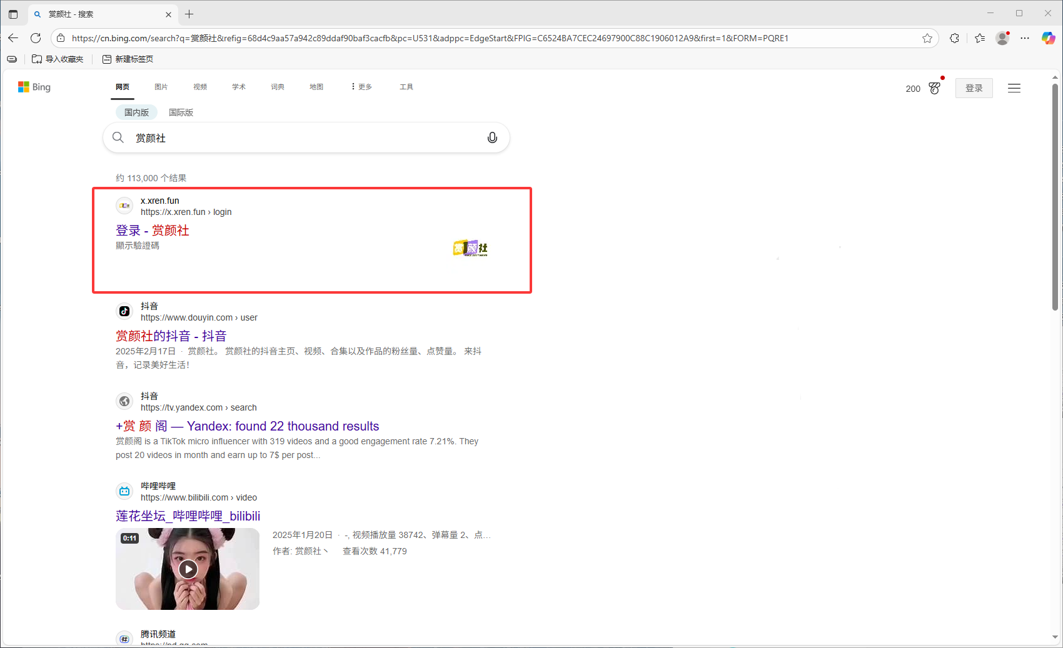
Task: Click the 赏颜社 search input field
Action: tap(306, 137)
